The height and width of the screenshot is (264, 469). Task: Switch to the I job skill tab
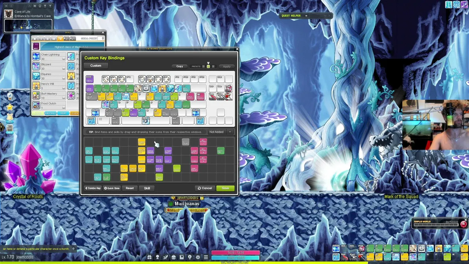(41, 38)
